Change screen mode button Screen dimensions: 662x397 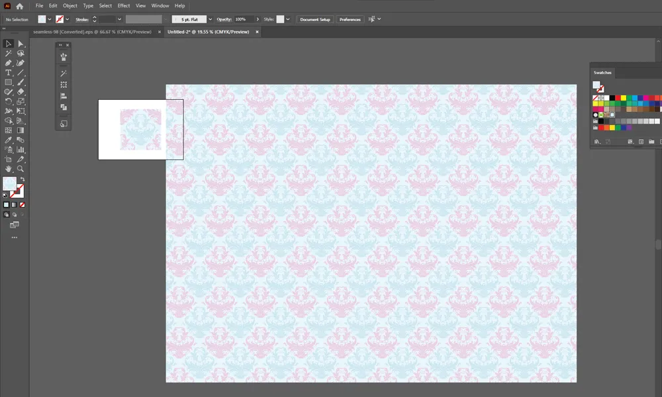(x=15, y=225)
